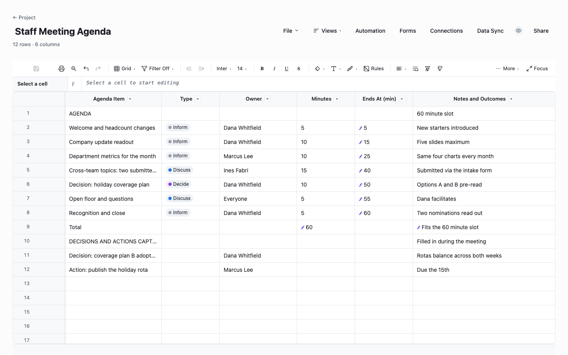Toggle italic formatting

274,69
